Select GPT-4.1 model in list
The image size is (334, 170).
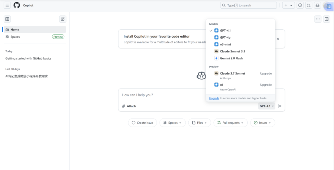click(241, 30)
